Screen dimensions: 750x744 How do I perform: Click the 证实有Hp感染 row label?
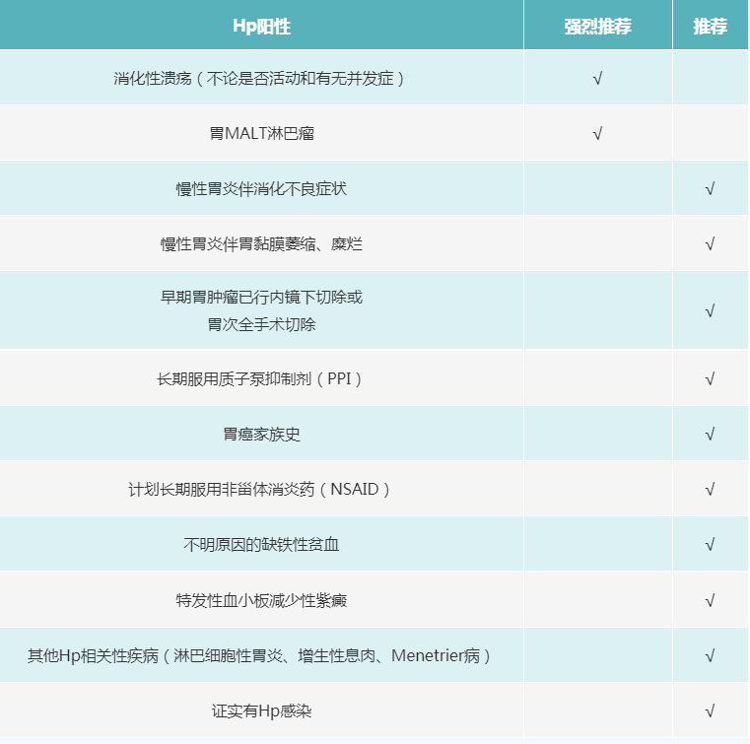point(261,710)
